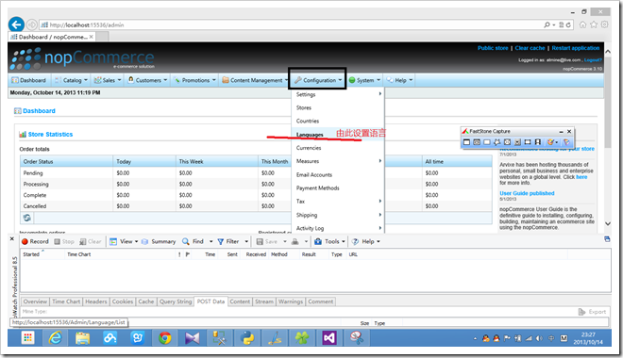Click the refresh icon under order totals
Viewport: 623px width, 358px height.
coord(27,218)
